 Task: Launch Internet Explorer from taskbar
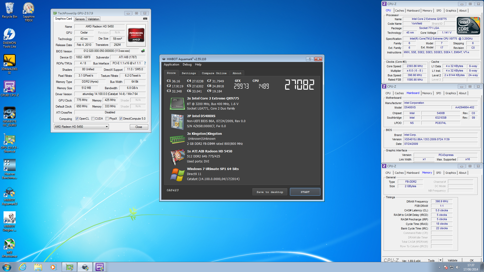point(23,267)
